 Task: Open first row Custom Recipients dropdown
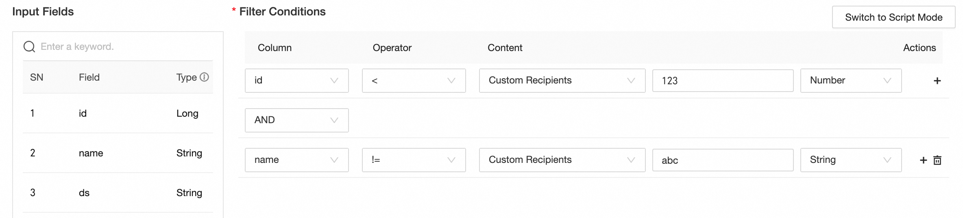coord(562,81)
